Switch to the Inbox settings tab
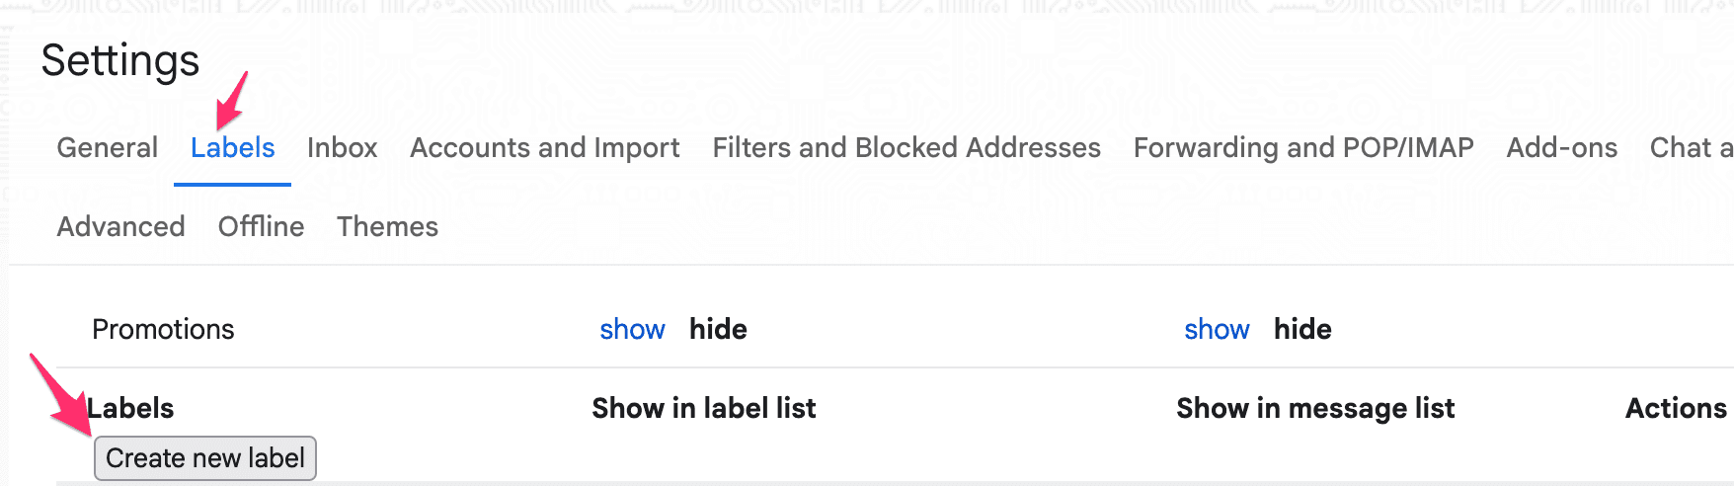This screenshot has width=1734, height=486. pyautogui.click(x=342, y=148)
